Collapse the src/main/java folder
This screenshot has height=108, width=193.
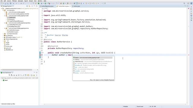click(3, 10)
